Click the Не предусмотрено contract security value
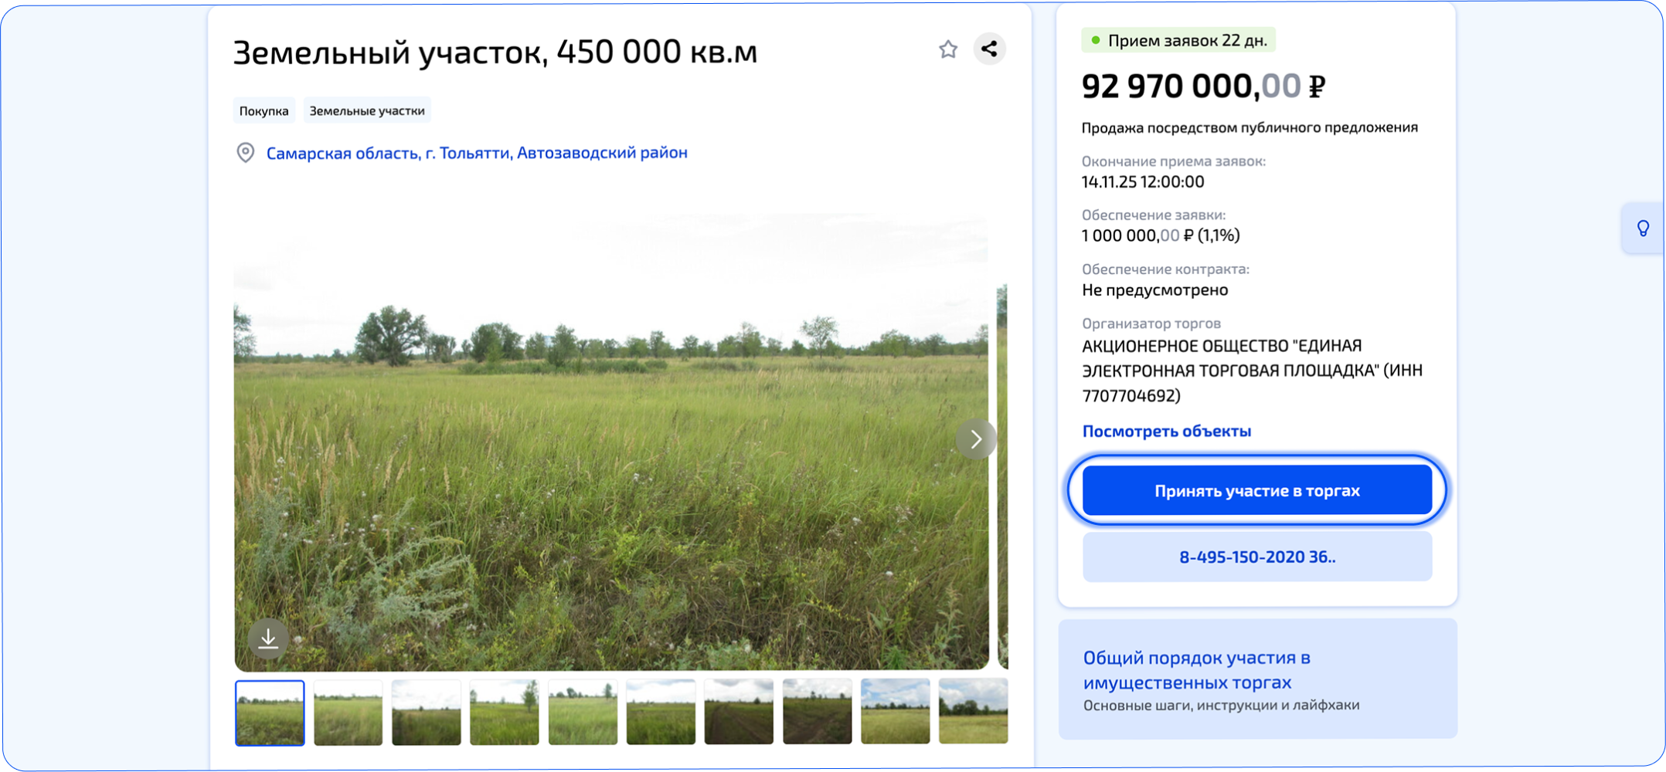The width and height of the screenshot is (1666, 772). pos(1154,290)
